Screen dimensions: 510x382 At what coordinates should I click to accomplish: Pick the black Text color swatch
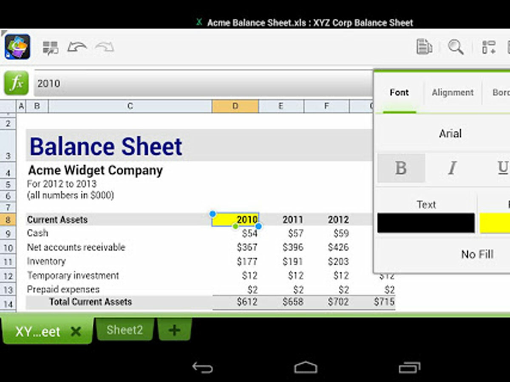(x=426, y=223)
